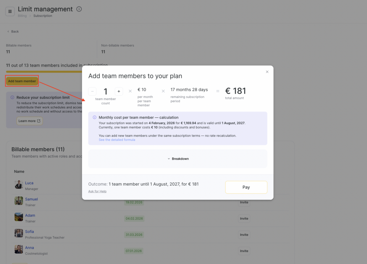Image resolution: width=367 pixels, height=264 pixels.
Task: Click the Add team member button
Action: 22,81
